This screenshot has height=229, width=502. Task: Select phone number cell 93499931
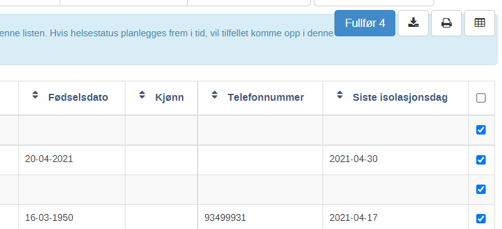tap(225, 218)
